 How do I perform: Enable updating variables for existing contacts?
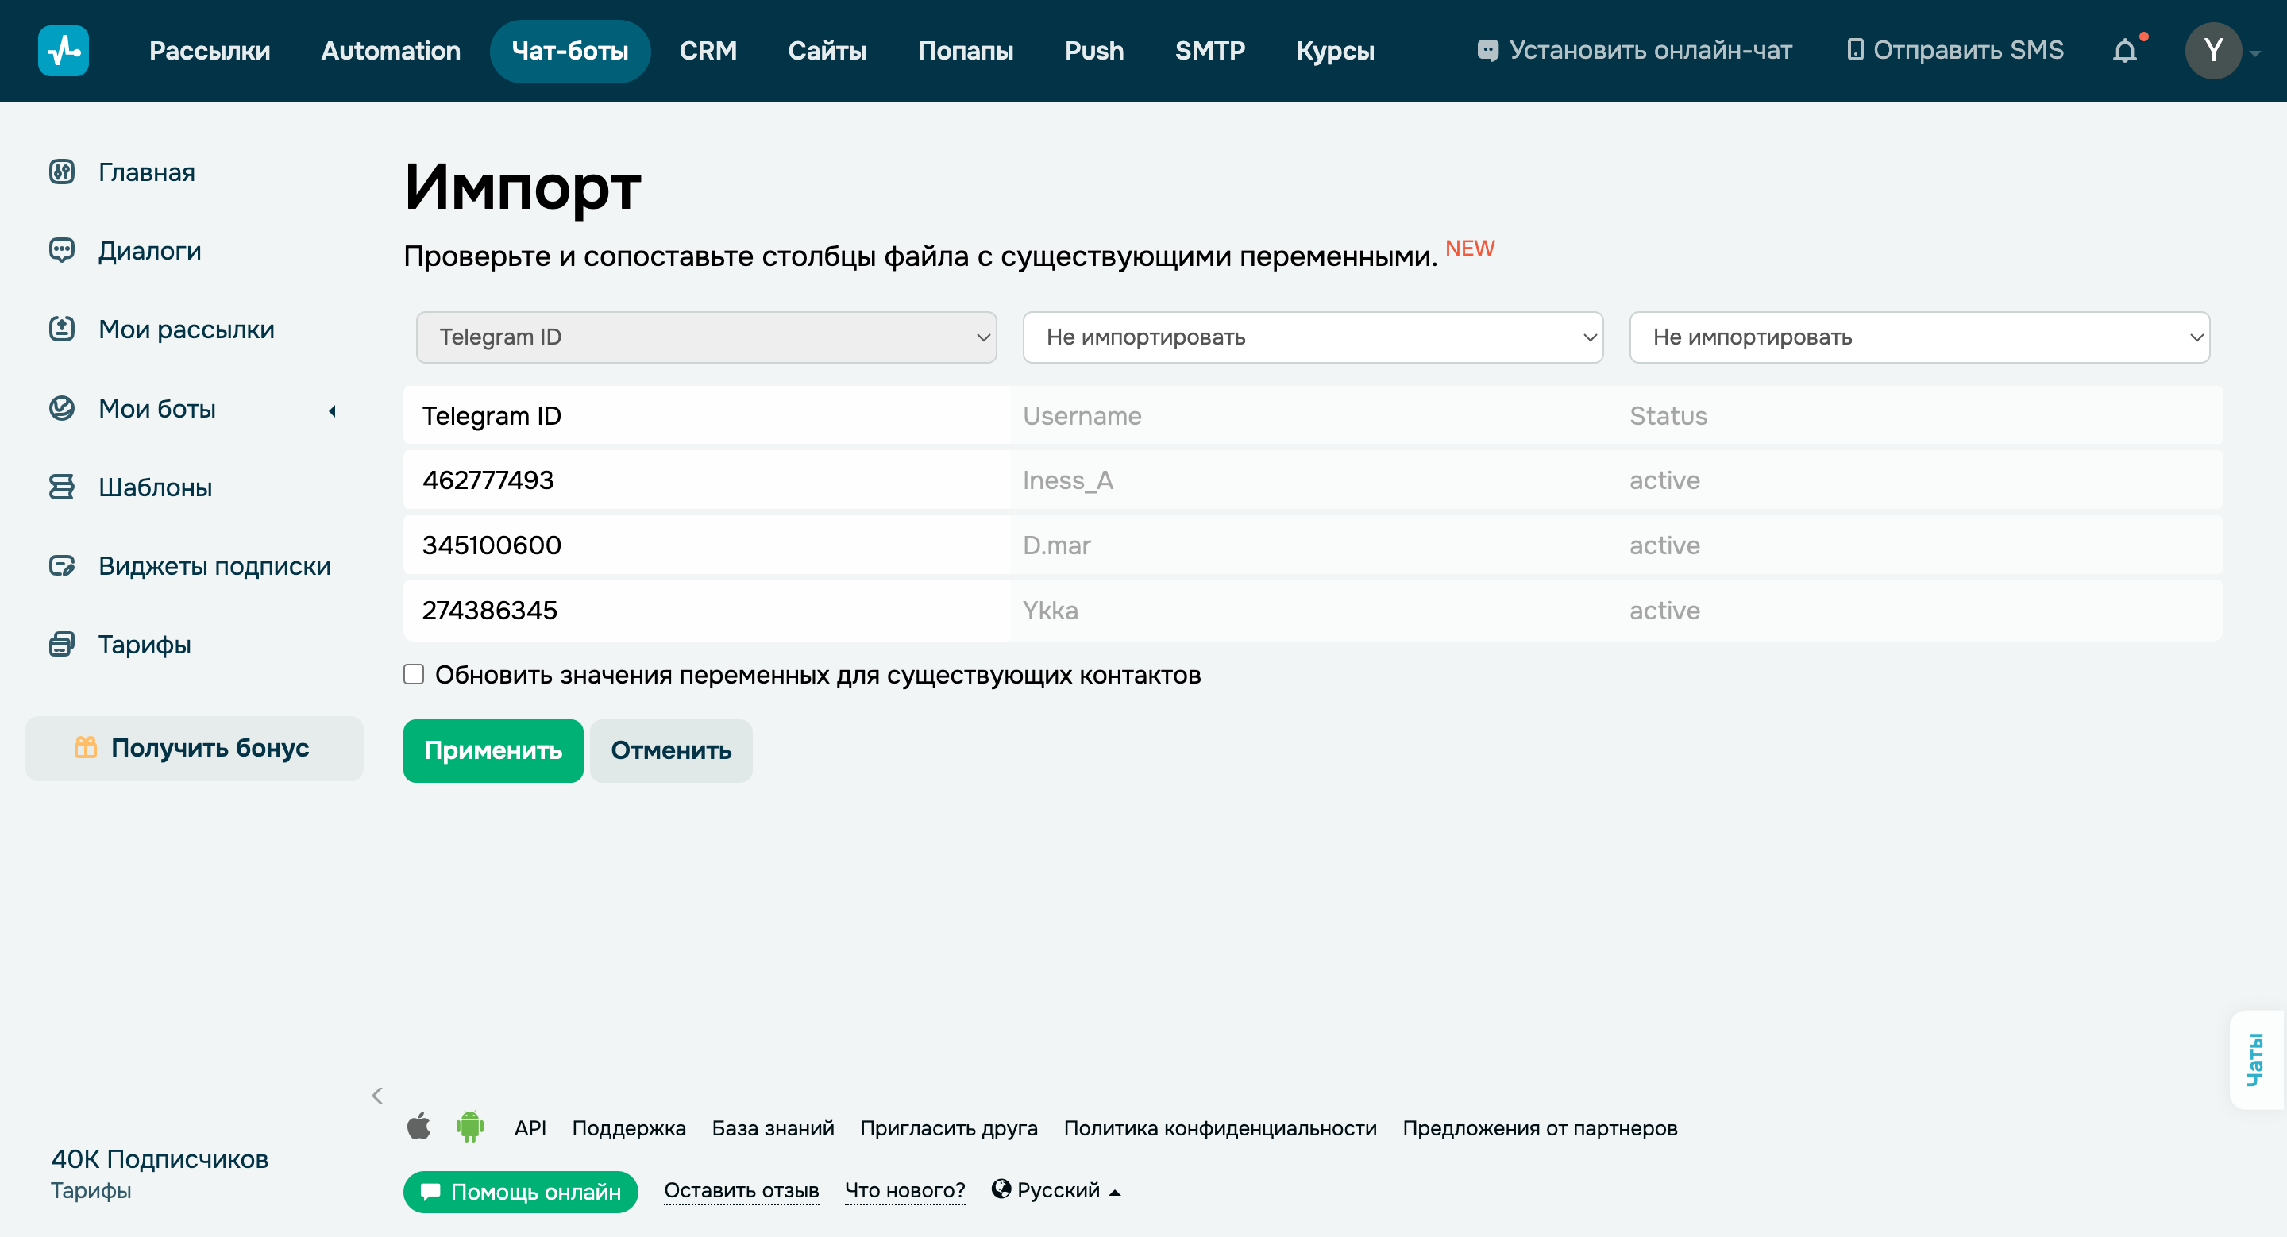pos(414,676)
